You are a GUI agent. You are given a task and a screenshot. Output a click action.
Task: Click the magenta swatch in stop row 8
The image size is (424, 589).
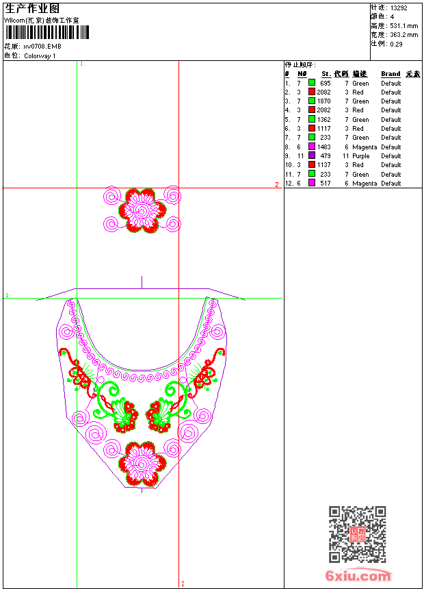coord(312,147)
